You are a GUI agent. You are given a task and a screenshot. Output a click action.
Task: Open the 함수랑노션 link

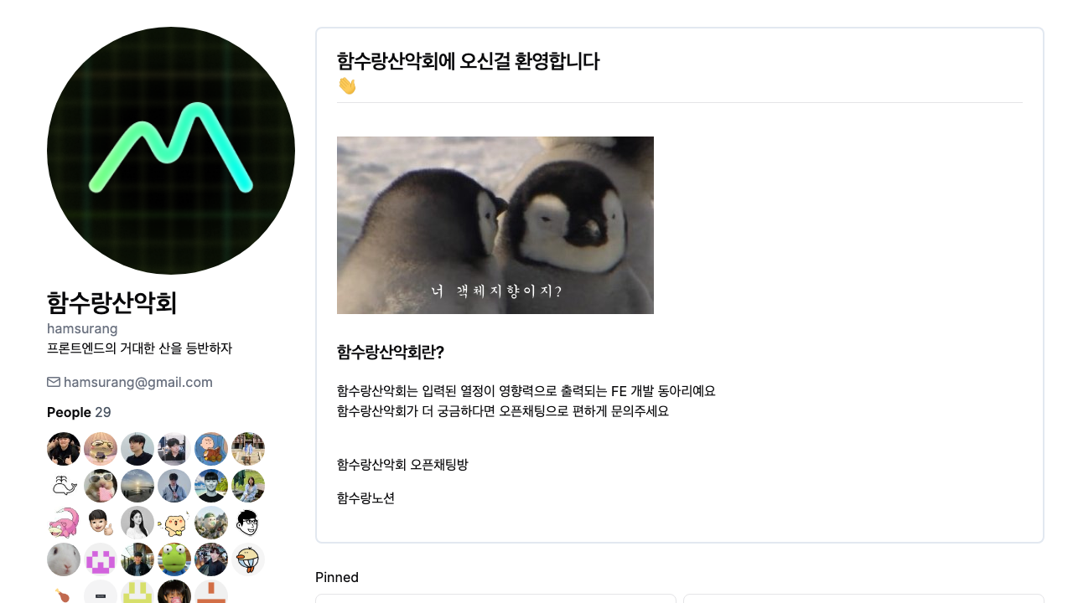[x=365, y=497]
